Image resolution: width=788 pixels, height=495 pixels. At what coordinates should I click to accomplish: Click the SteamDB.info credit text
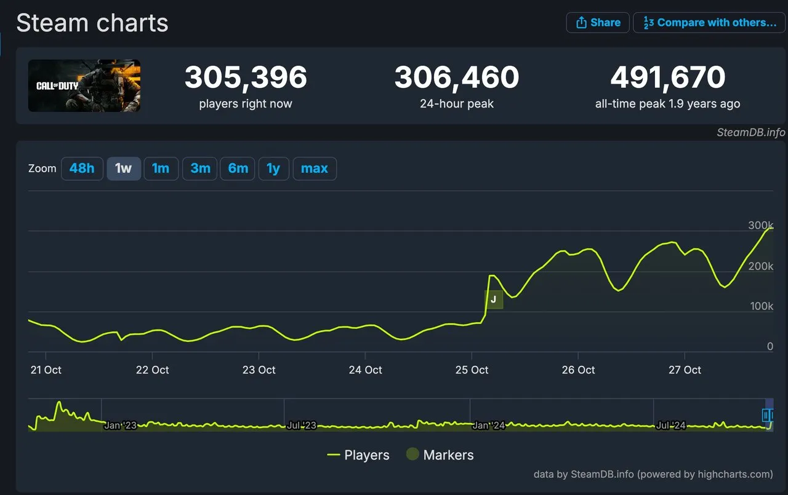click(750, 132)
